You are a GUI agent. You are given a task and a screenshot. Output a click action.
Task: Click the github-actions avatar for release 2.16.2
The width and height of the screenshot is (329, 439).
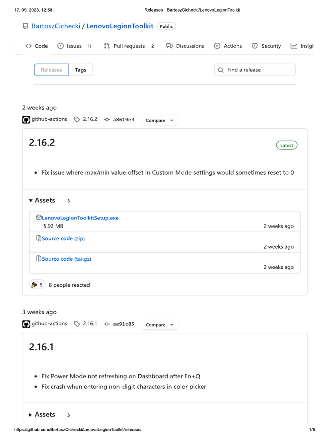pyautogui.click(x=26, y=120)
